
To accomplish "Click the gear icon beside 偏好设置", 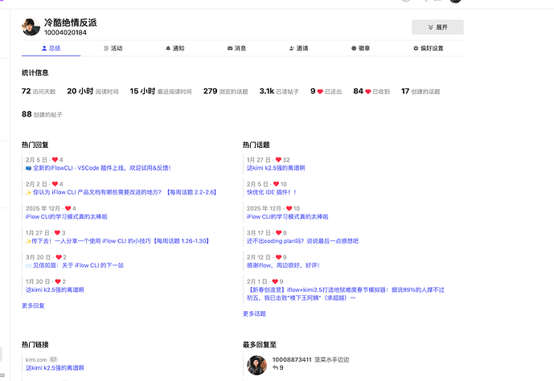I will [x=413, y=48].
